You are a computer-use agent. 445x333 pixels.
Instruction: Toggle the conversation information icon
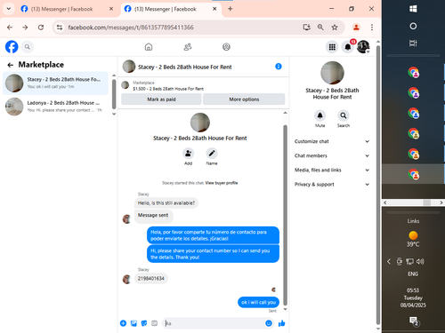click(x=279, y=67)
